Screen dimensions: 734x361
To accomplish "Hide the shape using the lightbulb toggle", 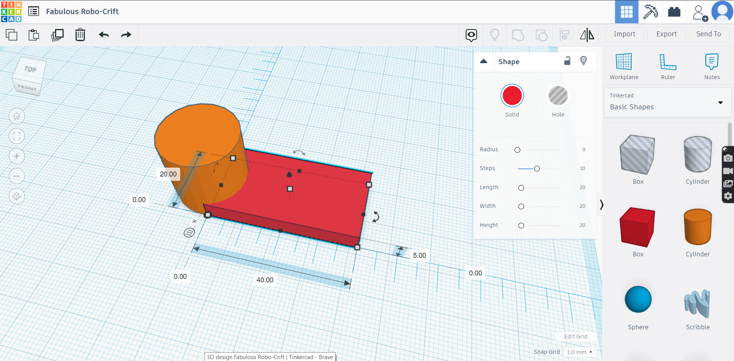I will point(583,61).
